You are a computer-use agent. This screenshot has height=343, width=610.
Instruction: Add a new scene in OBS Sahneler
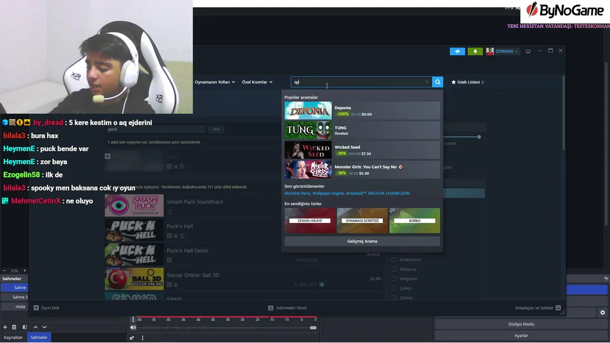(5, 327)
